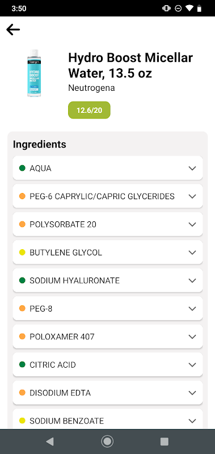Tap the Android back navigation triangle
This screenshot has height=454, width=215.
point(50,442)
